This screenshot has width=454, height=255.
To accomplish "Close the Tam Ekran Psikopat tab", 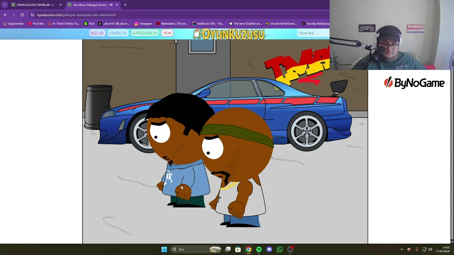I will [117, 5].
